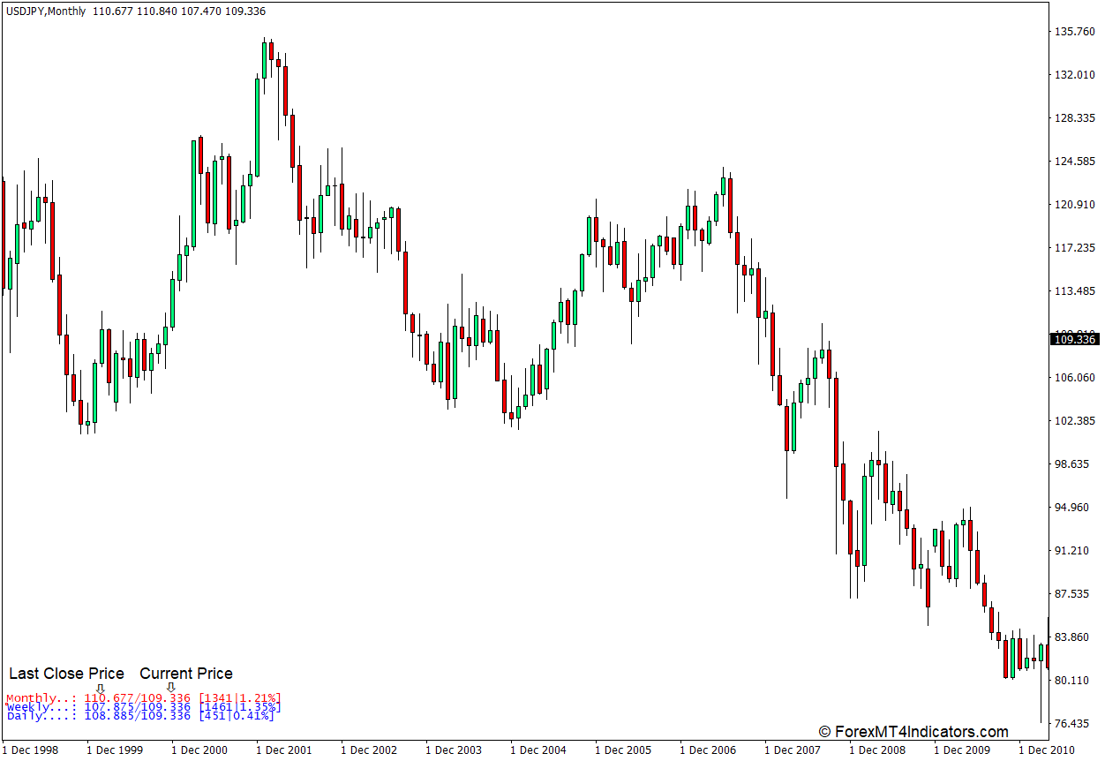Image resolution: width=1105 pixels, height=761 pixels.
Task: Click the Last Close Price label
Action: pyautogui.click(x=66, y=674)
